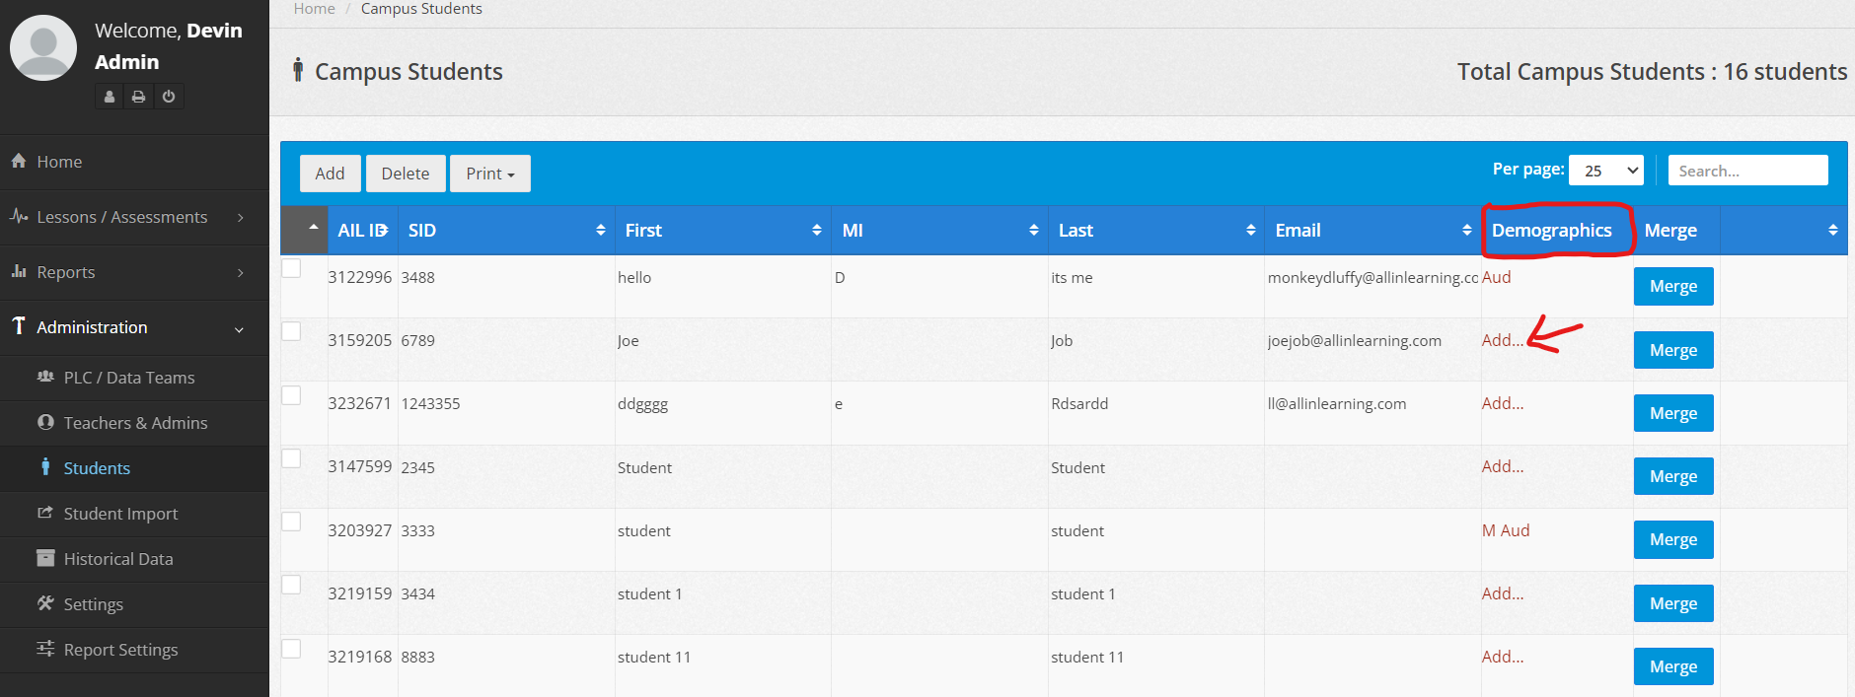Screen dimensions: 1855x697
Task: Open the Print dropdown button
Action: (x=490, y=174)
